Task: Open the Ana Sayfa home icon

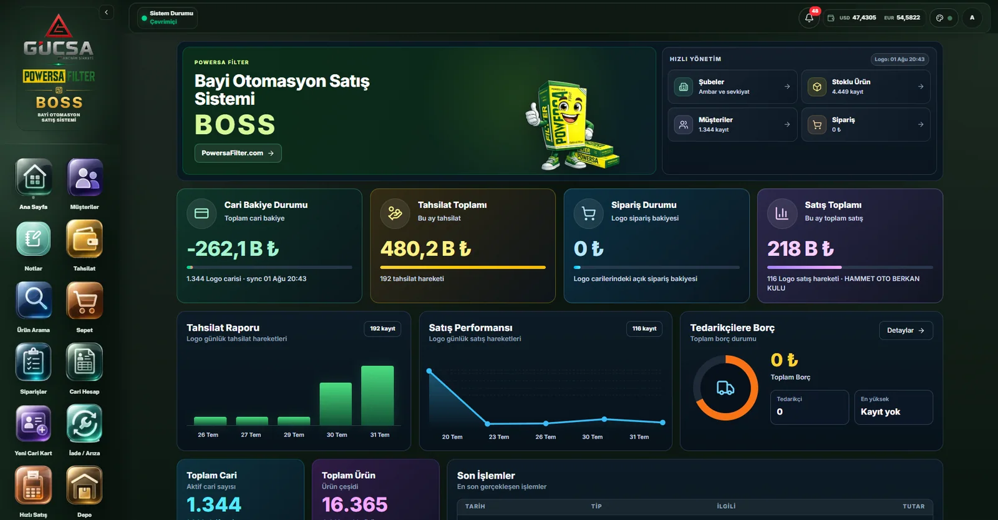Action: [34, 177]
